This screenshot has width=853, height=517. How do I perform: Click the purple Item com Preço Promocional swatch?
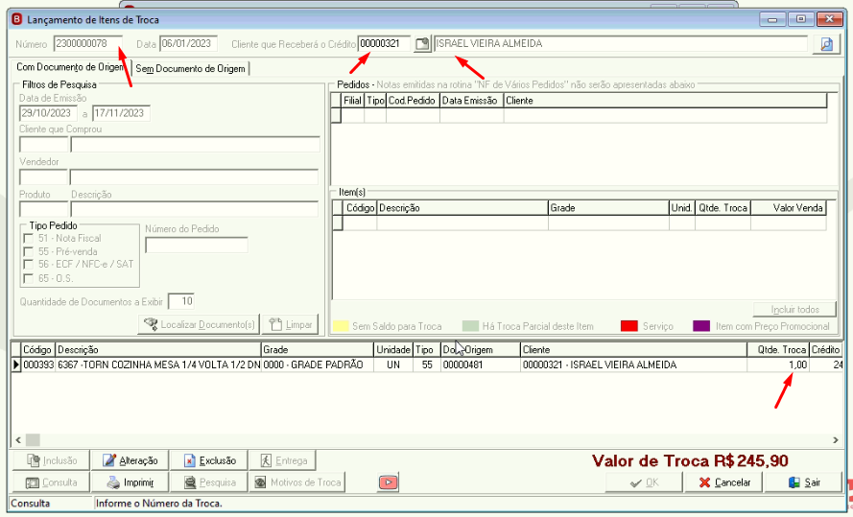[701, 325]
